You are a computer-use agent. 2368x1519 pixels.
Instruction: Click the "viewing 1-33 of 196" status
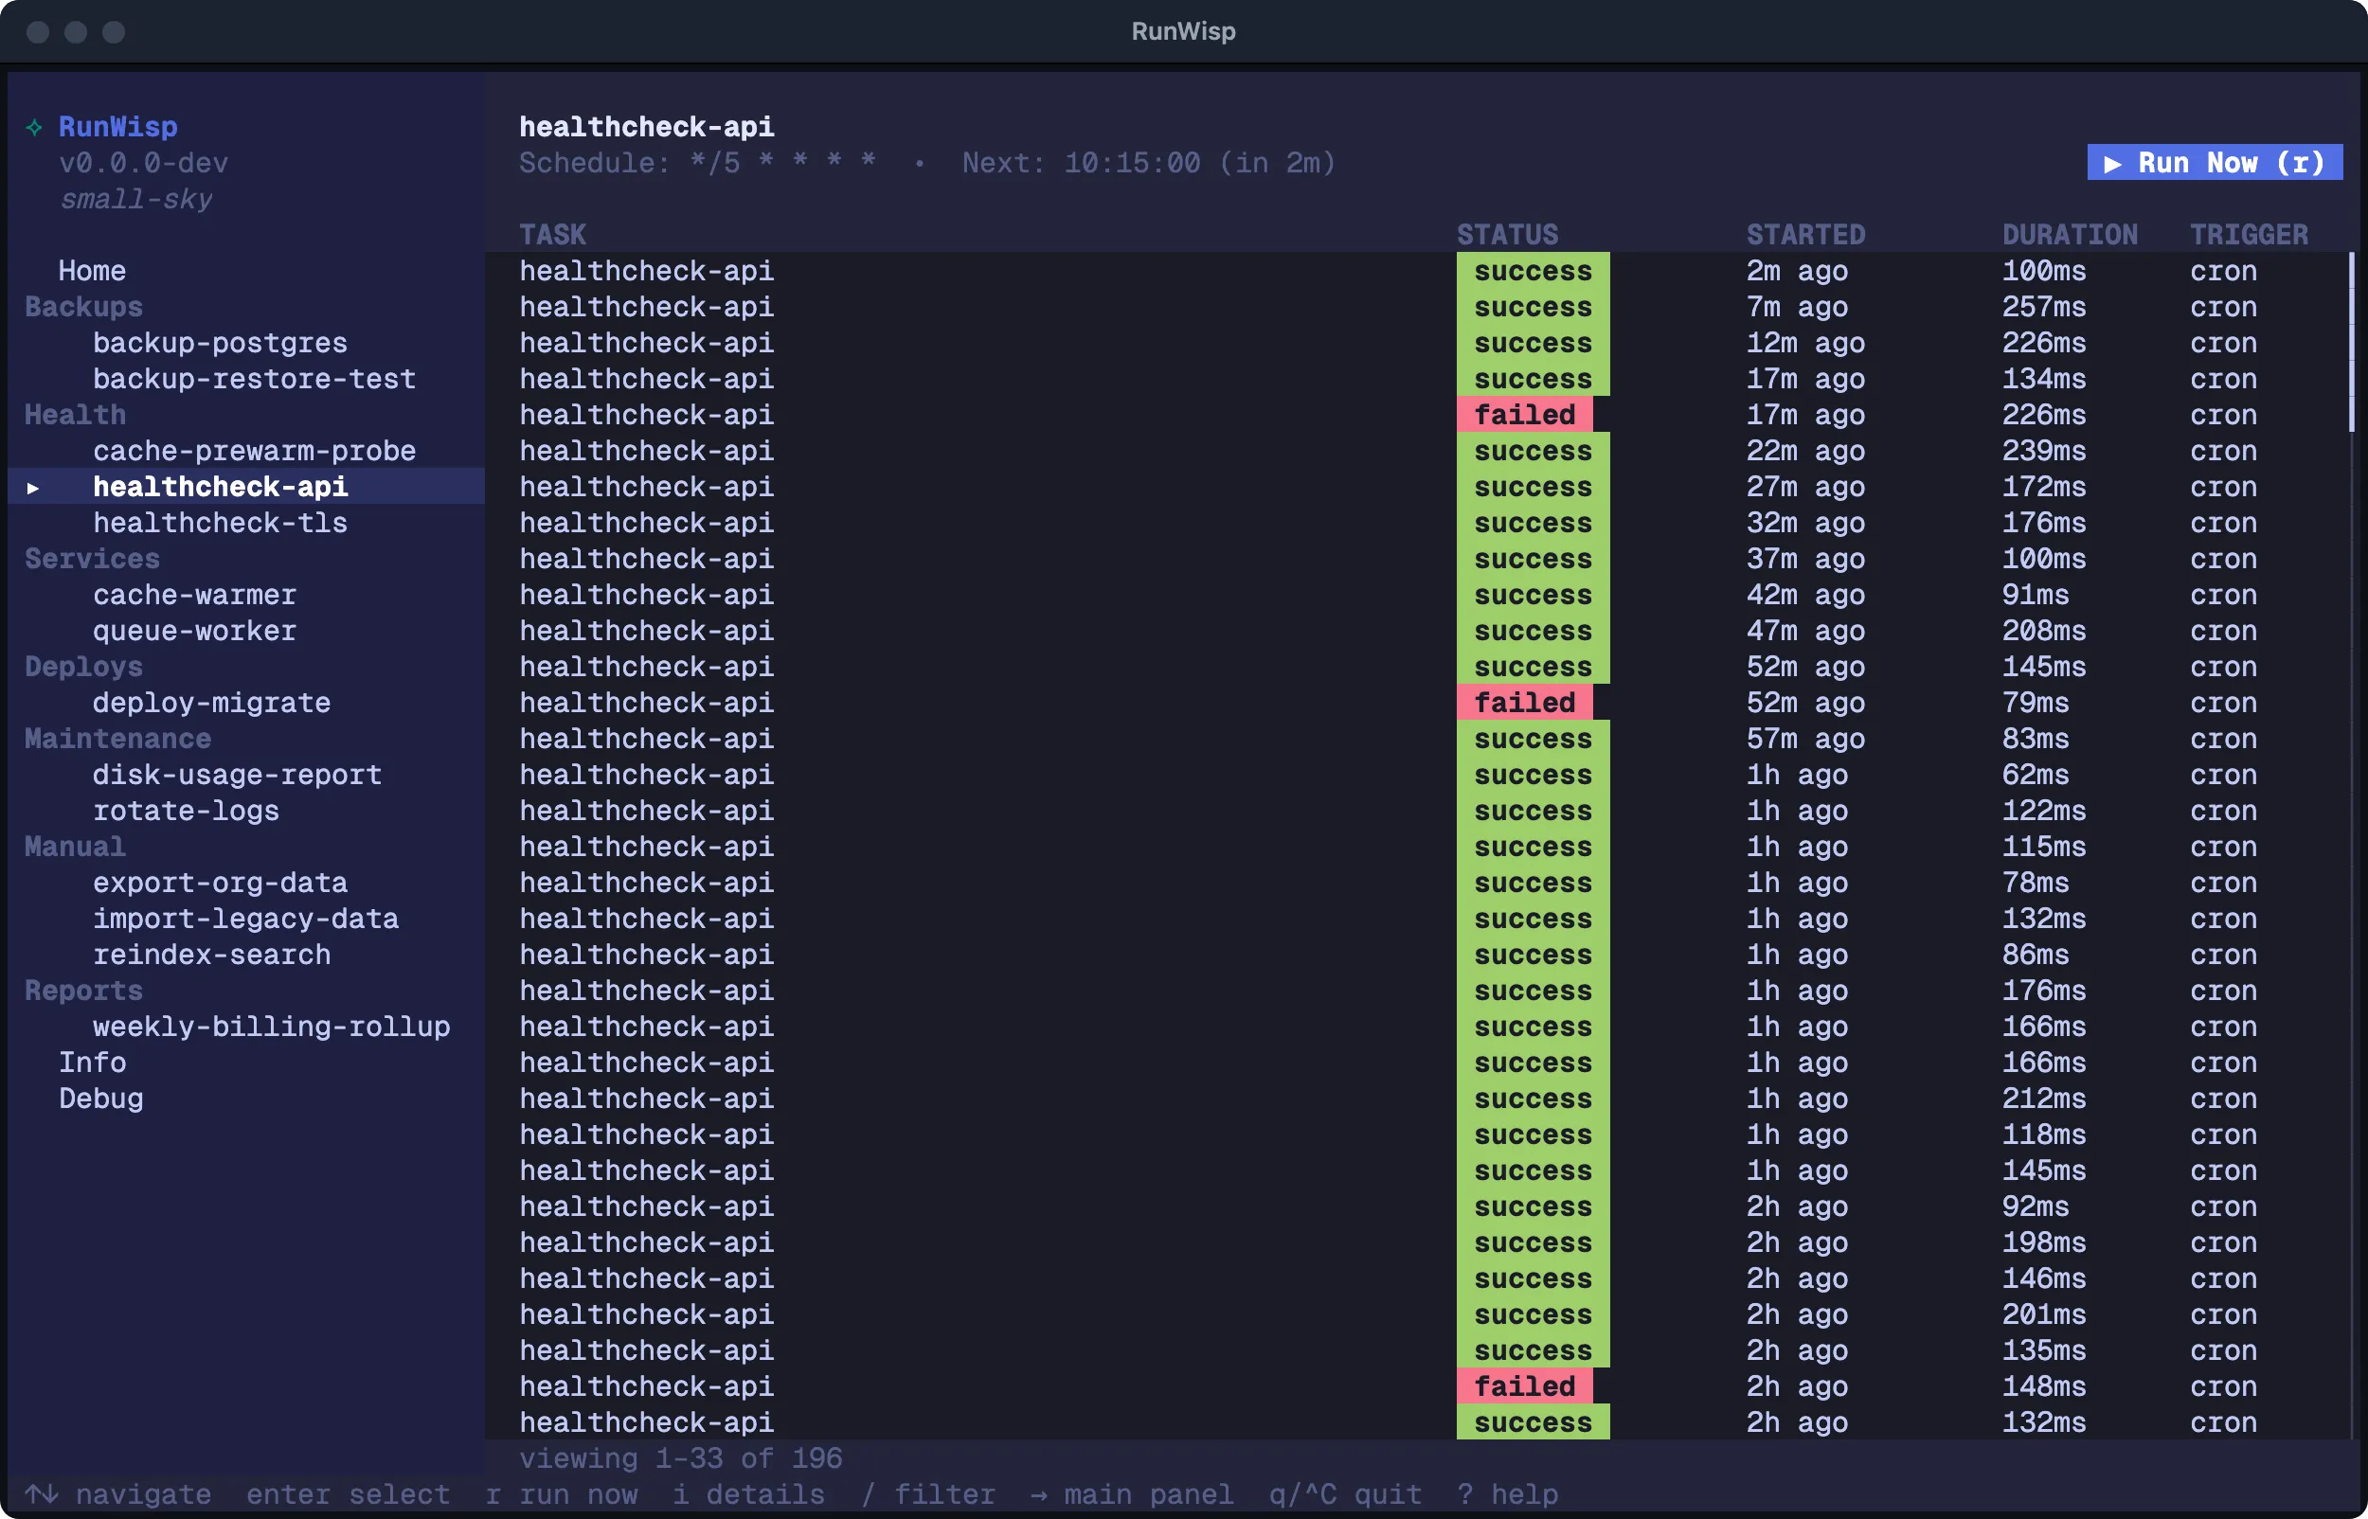click(680, 1457)
